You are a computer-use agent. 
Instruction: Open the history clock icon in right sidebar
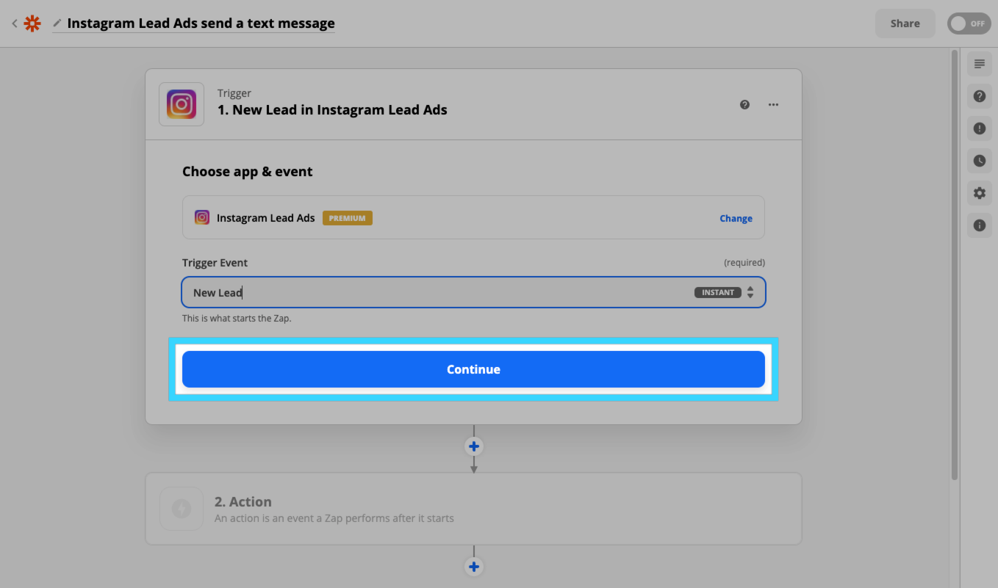point(979,161)
